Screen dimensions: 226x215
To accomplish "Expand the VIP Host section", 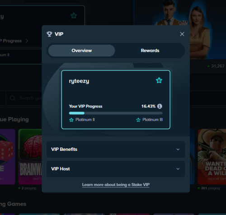I will coord(116,169).
